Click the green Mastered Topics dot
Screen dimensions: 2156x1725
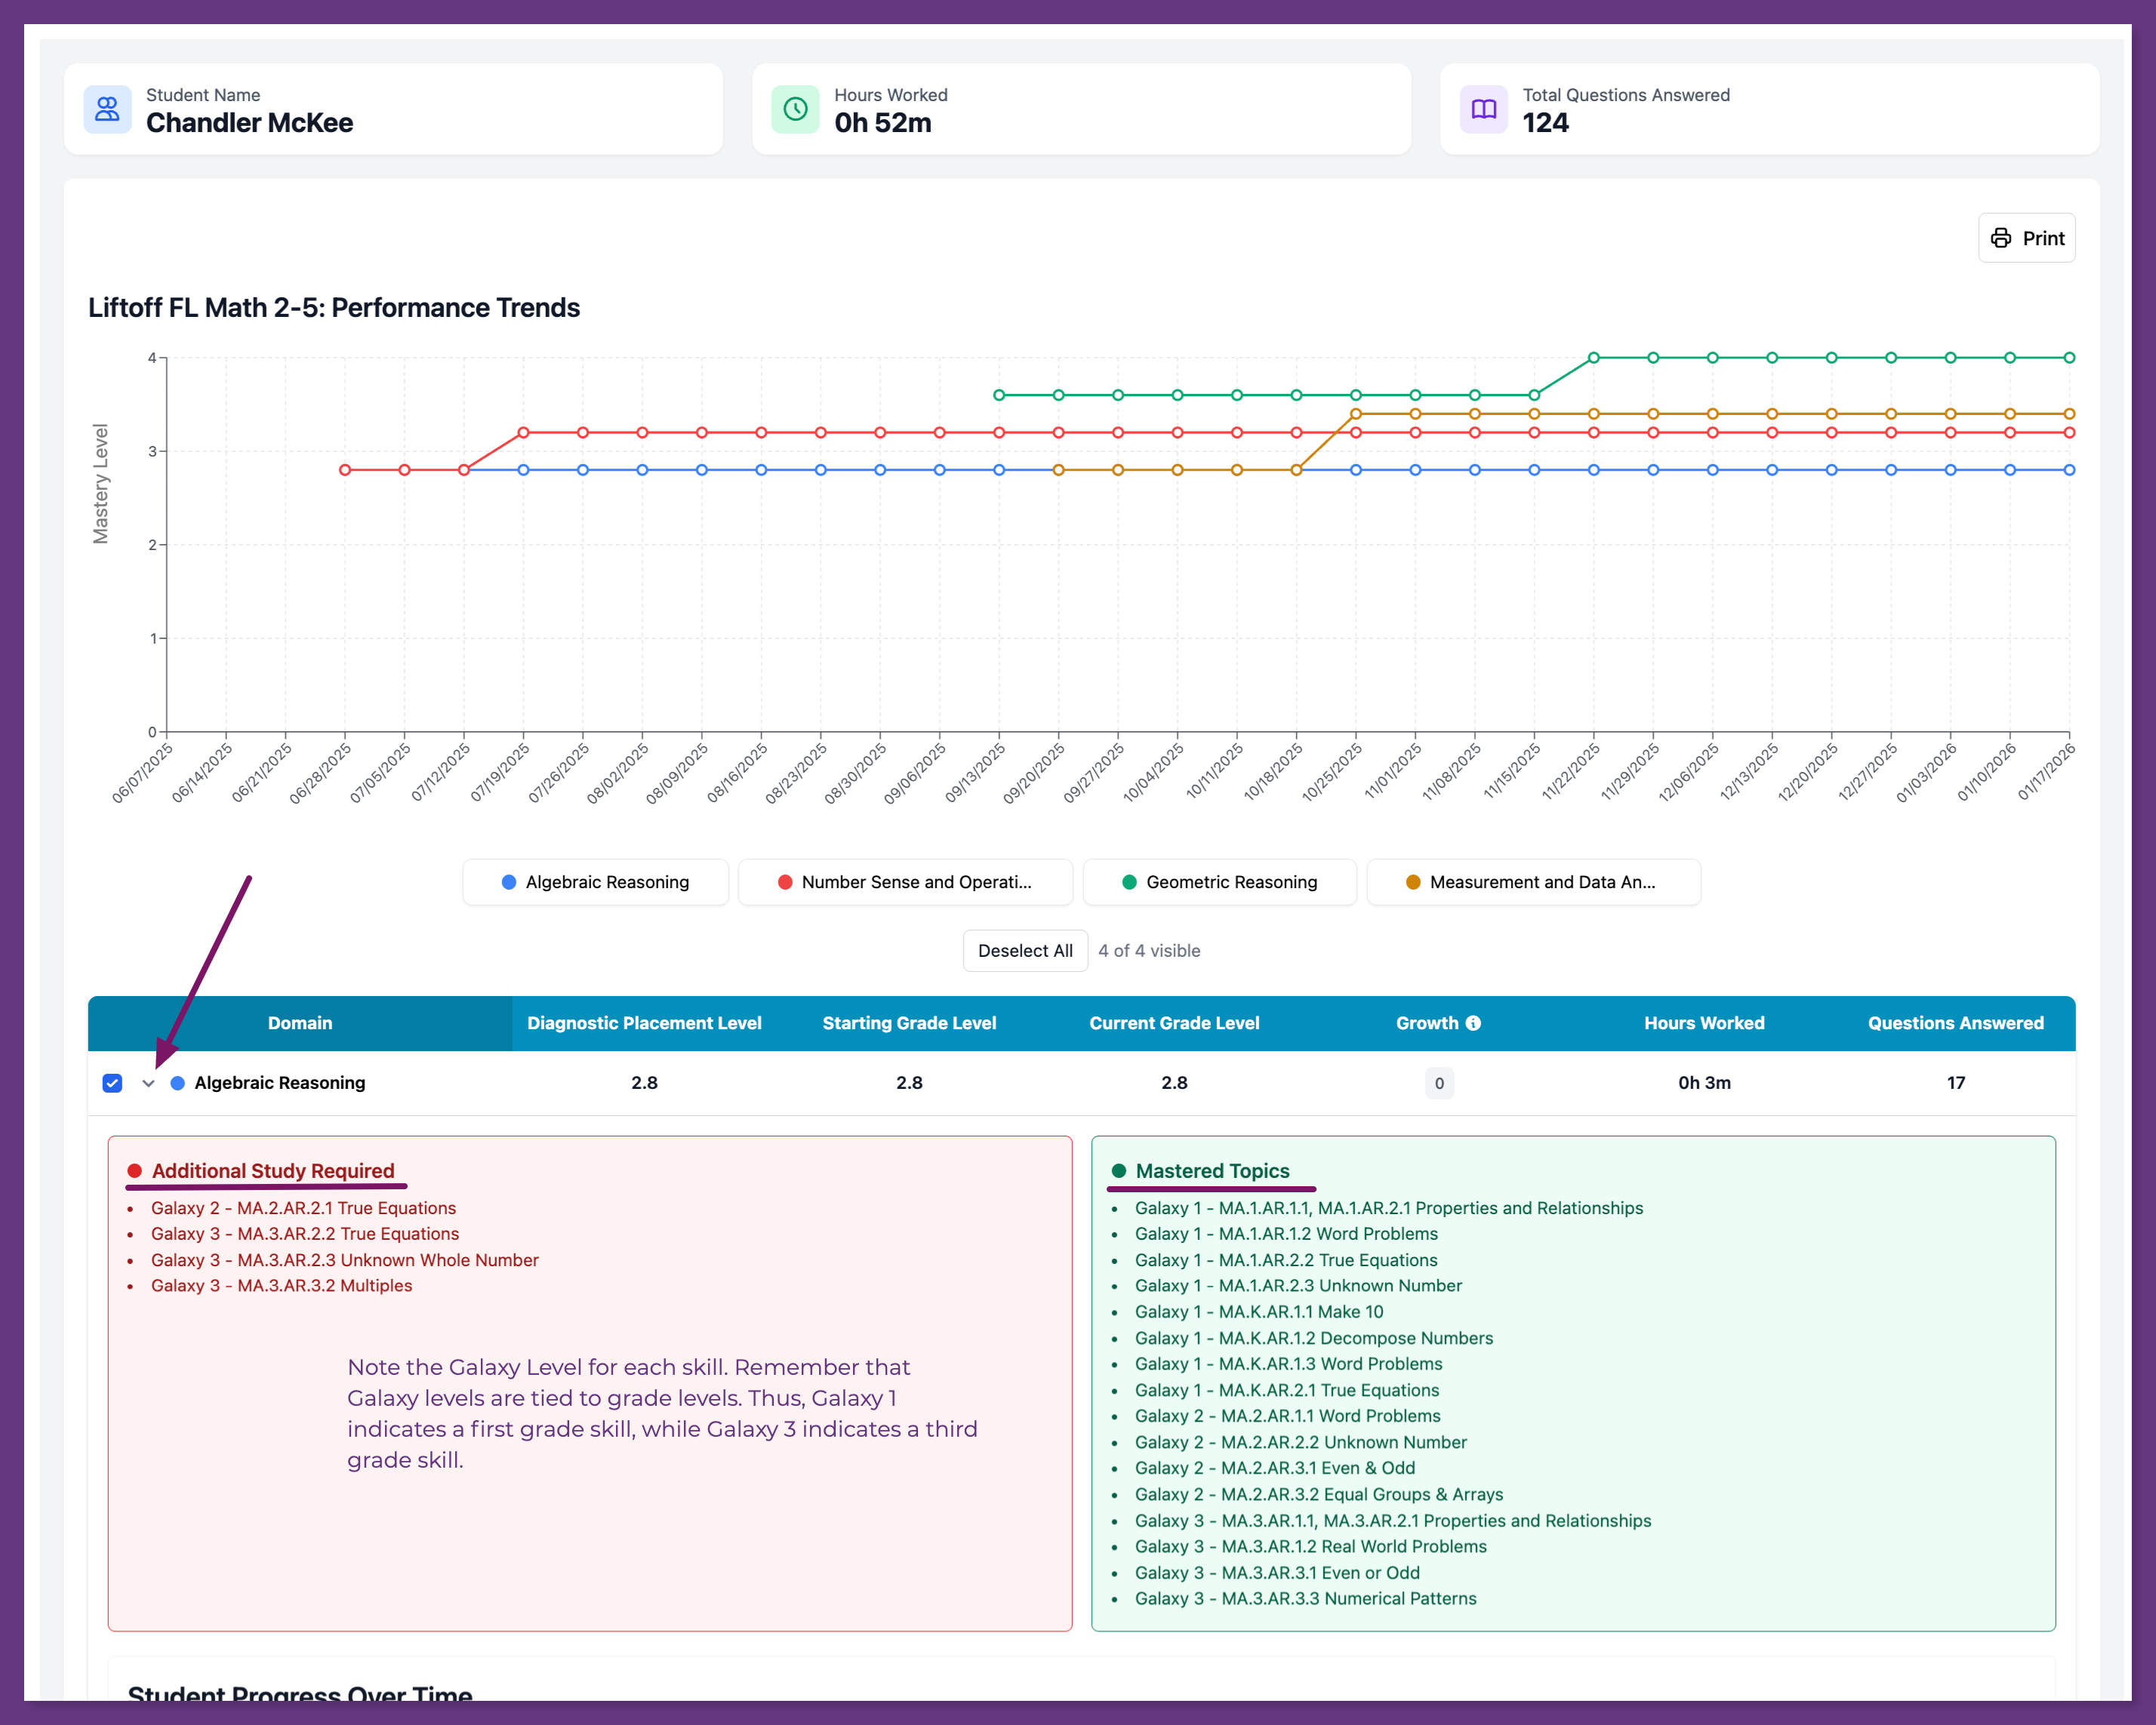click(x=1118, y=1170)
